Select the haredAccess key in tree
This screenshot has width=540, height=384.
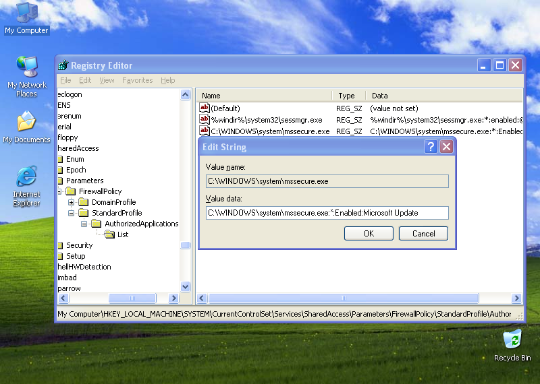point(78,148)
